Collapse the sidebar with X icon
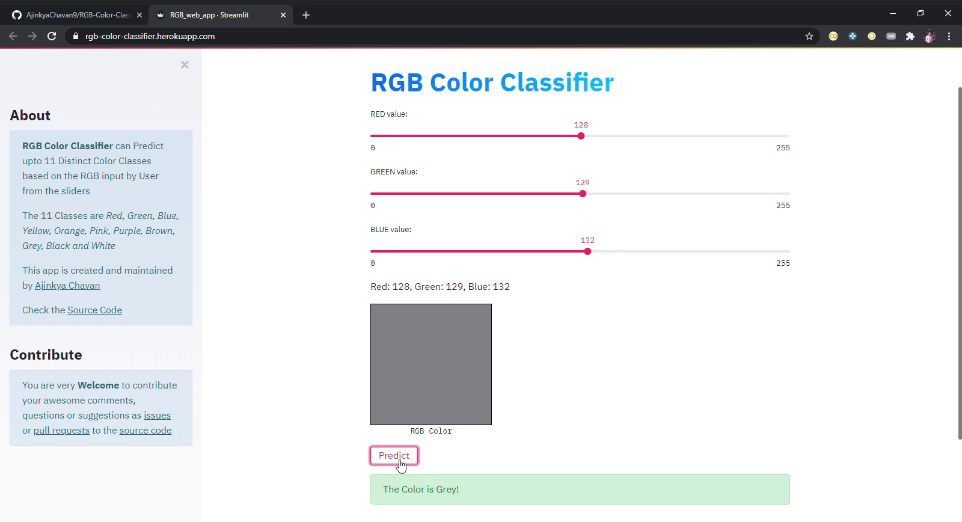Image resolution: width=962 pixels, height=522 pixels. pos(185,64)
